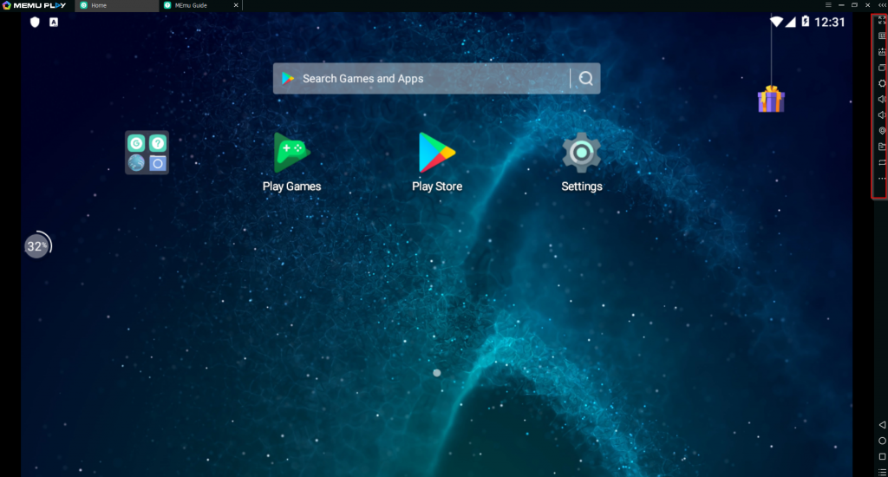Click the Wi-Fi status icon
888x477 pixels.
pos(776,22)
